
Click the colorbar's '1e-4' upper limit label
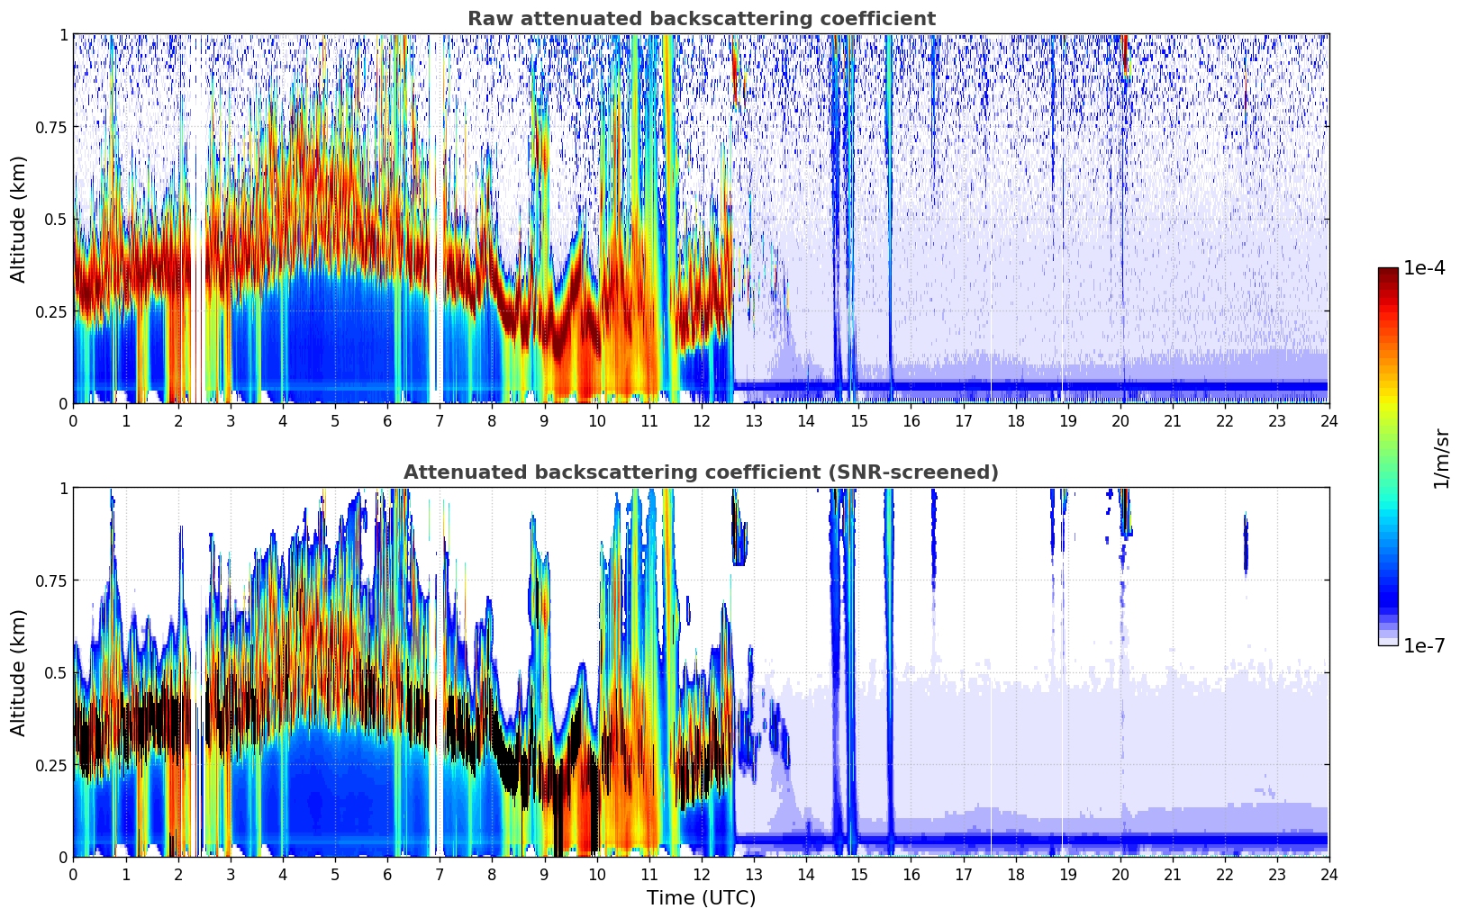click(x=1424, y=268)
